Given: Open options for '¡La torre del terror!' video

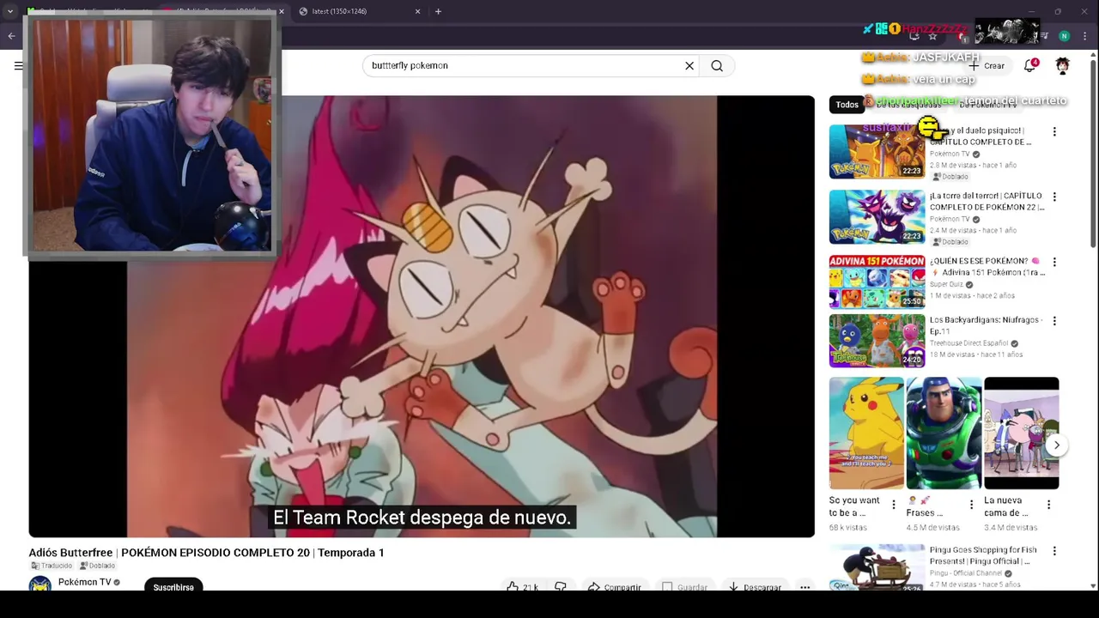Looking at the screenshot, I should [1054, 197].
